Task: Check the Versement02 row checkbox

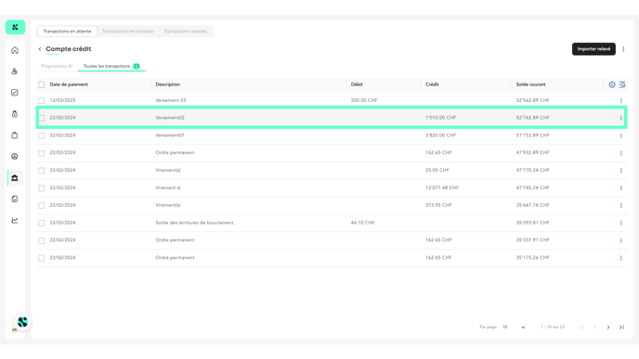Action: pos(42,118)
